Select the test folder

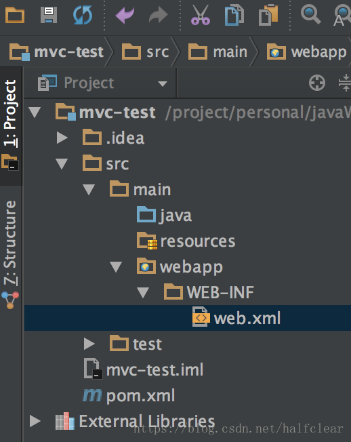point(136,344)
